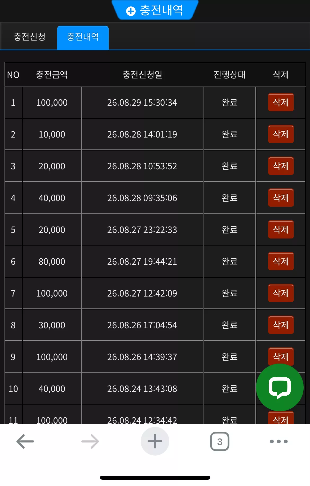Delete the 80,000 charge entry

pyautogui.click(x=281, y=261)
